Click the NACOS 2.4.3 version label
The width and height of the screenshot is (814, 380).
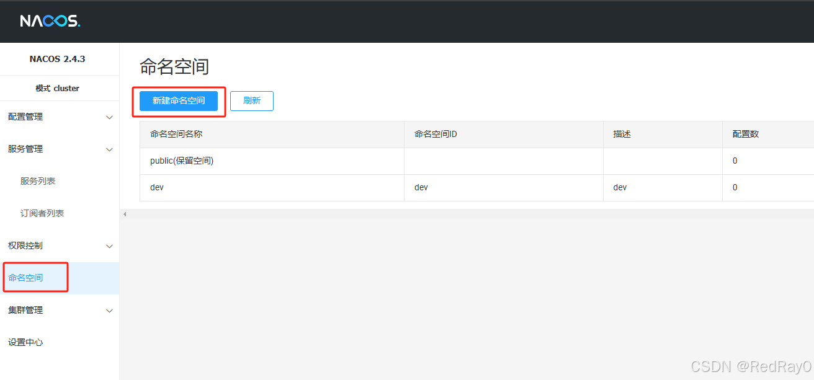(57, 60)
